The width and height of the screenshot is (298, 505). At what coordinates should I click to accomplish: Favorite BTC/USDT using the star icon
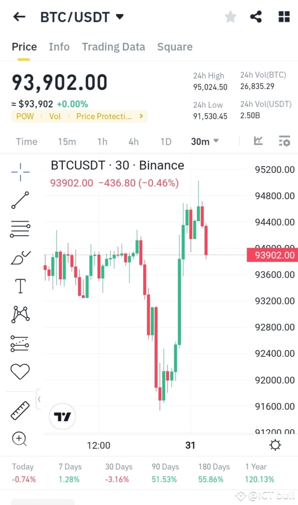click(x=230, y=17)
